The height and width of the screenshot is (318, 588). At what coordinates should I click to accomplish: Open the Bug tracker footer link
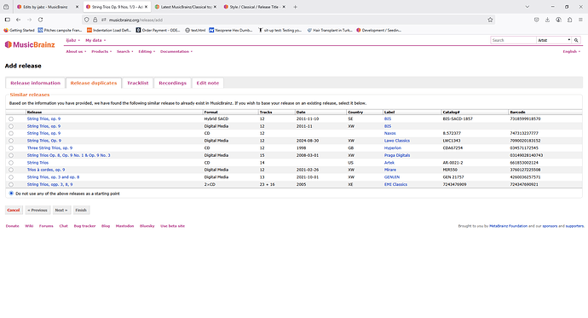[x=84, y=226]
